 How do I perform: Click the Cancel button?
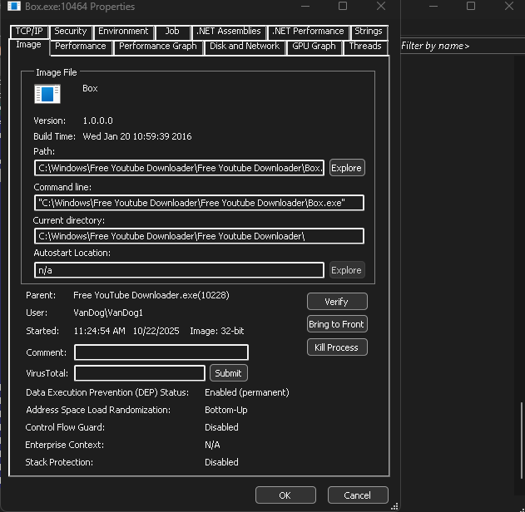[x=358, y=495]
